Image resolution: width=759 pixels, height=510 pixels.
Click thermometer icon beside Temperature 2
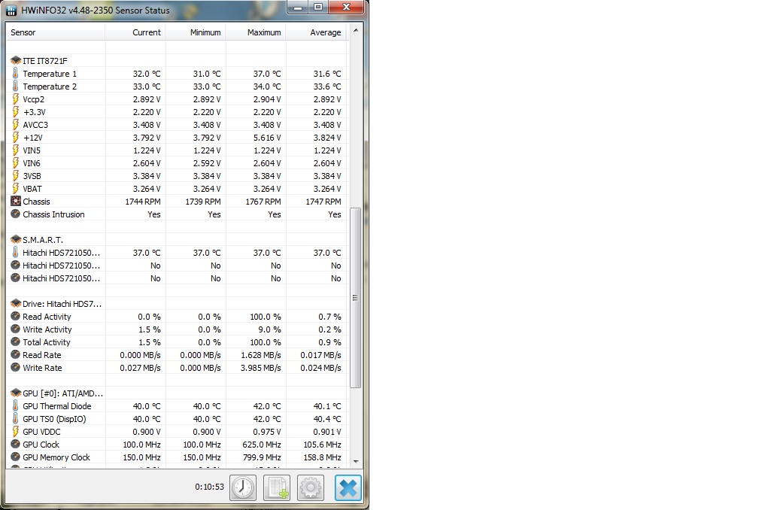(16, 87)
